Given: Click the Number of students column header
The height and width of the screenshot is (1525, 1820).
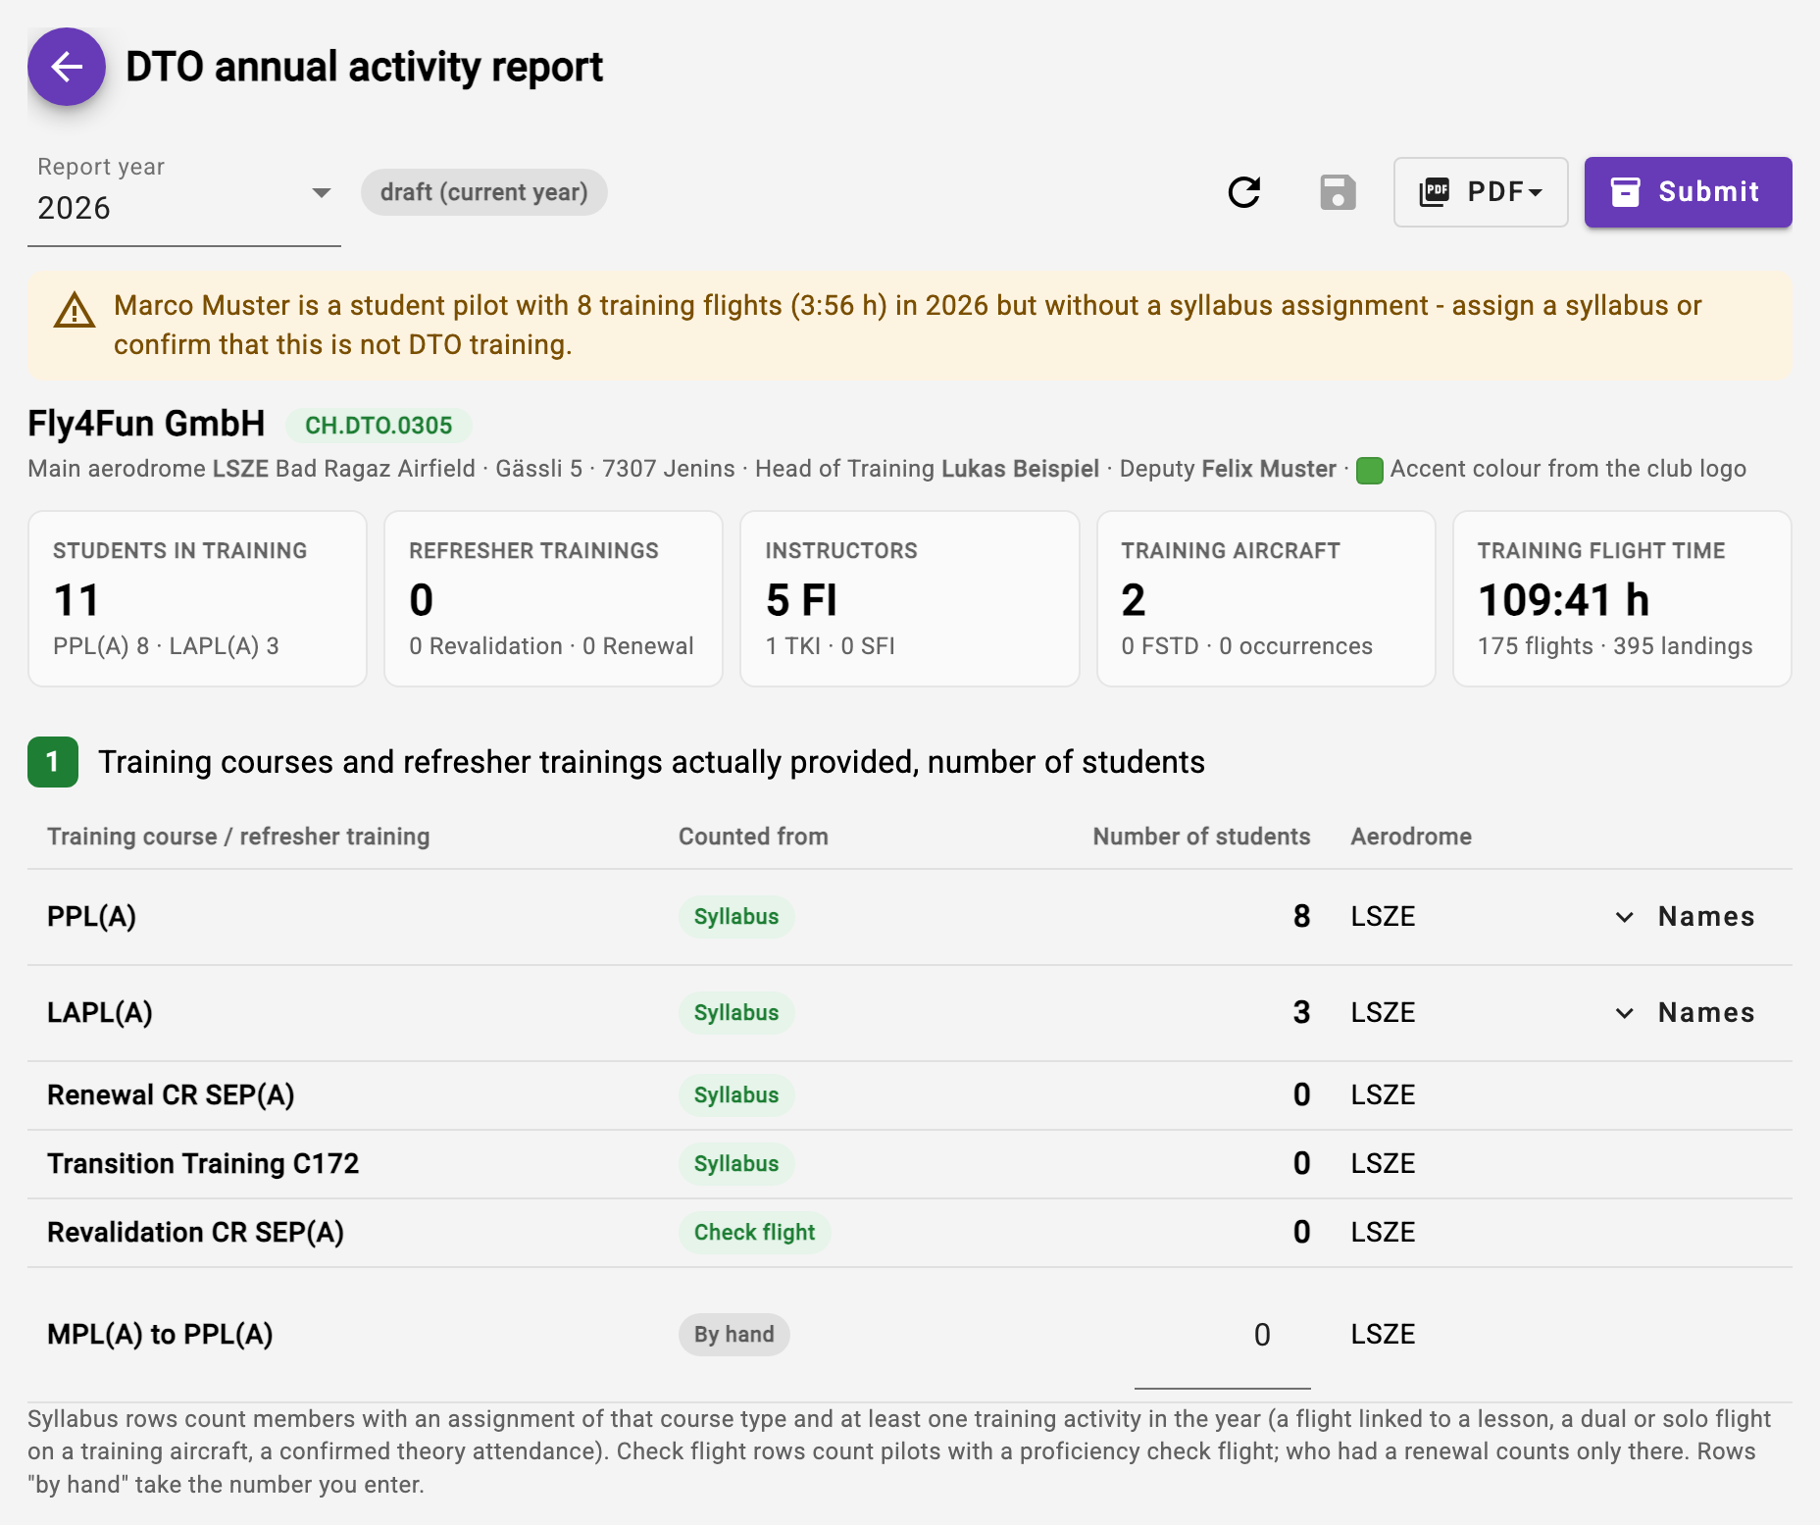Looking at the screenshot, I should pyautogui.click(x=1201, y=837).
